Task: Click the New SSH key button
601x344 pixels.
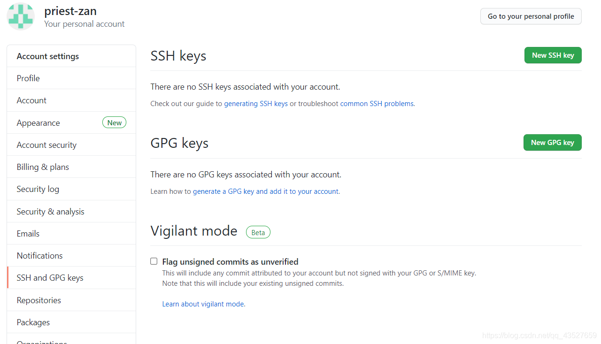Action: point(553,55)
